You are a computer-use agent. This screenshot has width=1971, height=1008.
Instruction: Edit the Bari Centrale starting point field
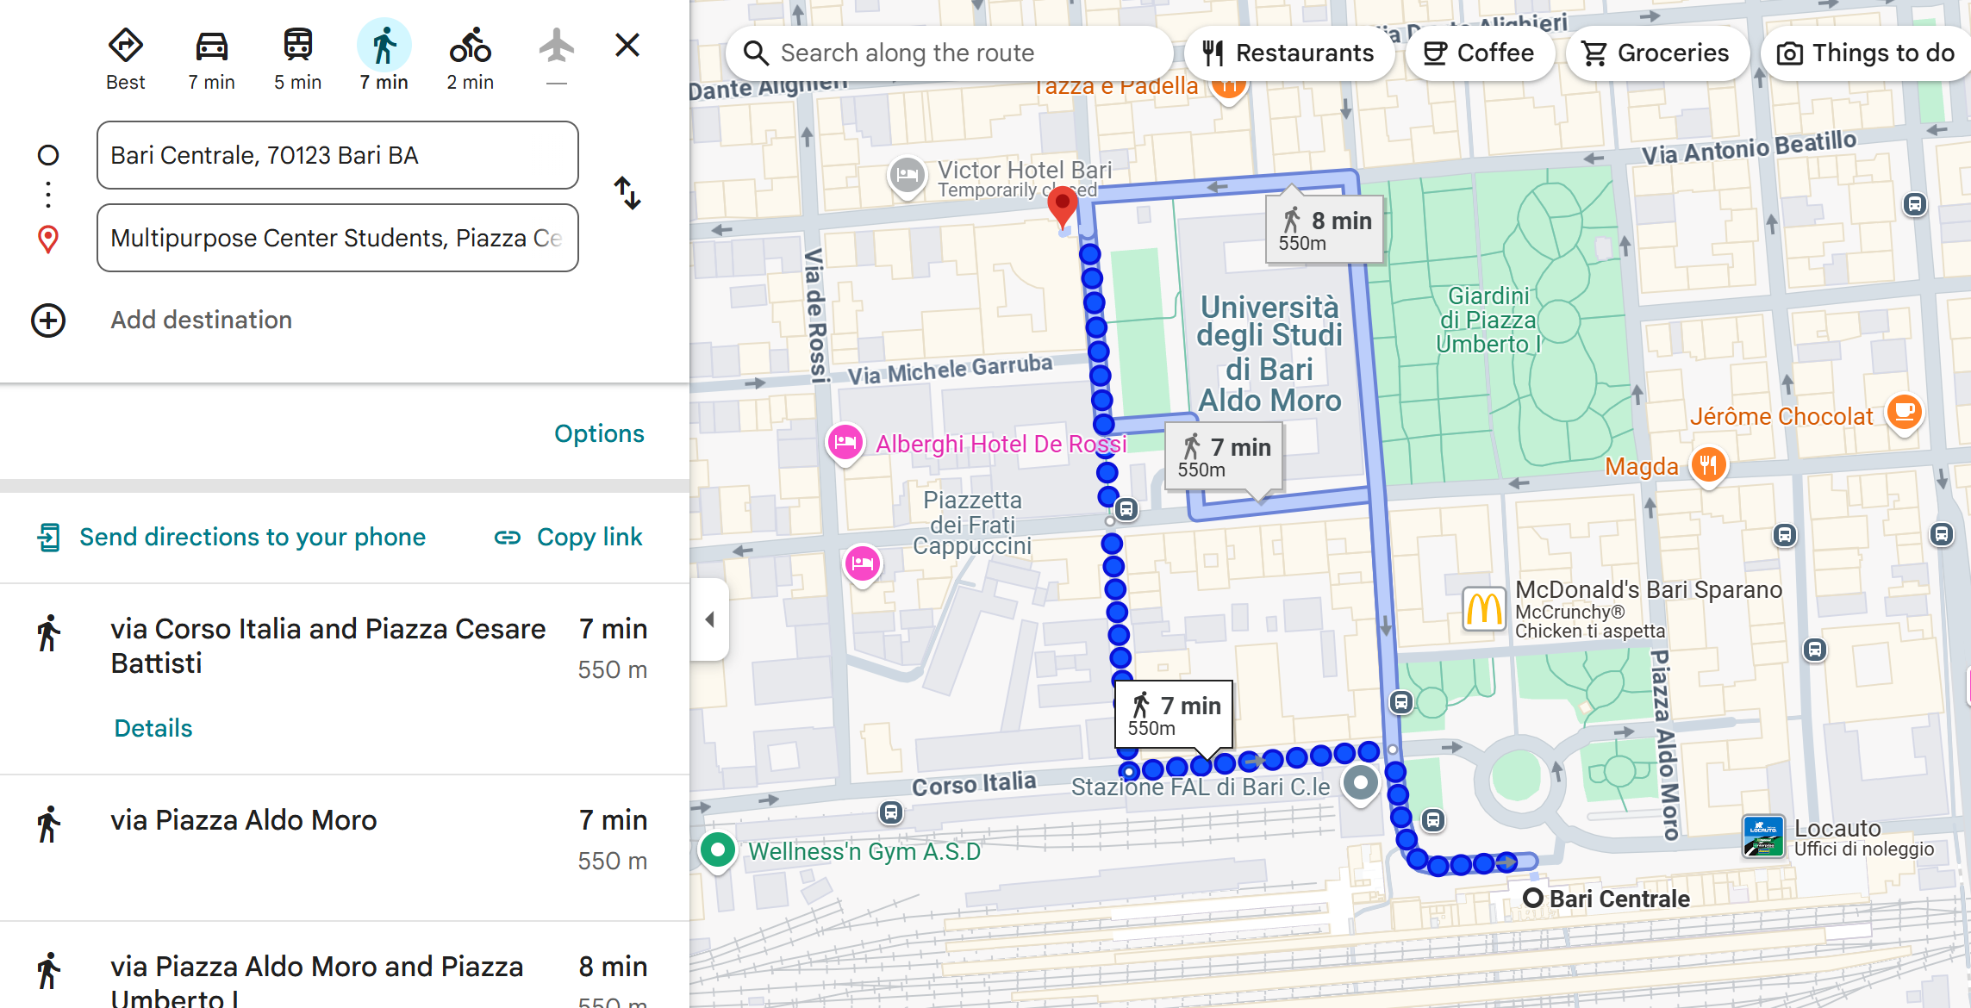pyautogui.click(x=338, y=155)
